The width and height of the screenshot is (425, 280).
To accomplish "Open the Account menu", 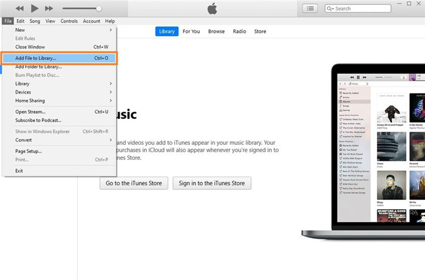I will pos(91,21).
